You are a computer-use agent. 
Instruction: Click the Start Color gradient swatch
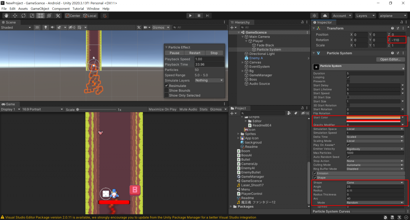tap(374, 119)
